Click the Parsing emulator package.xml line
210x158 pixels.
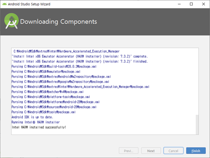[46, 72]
